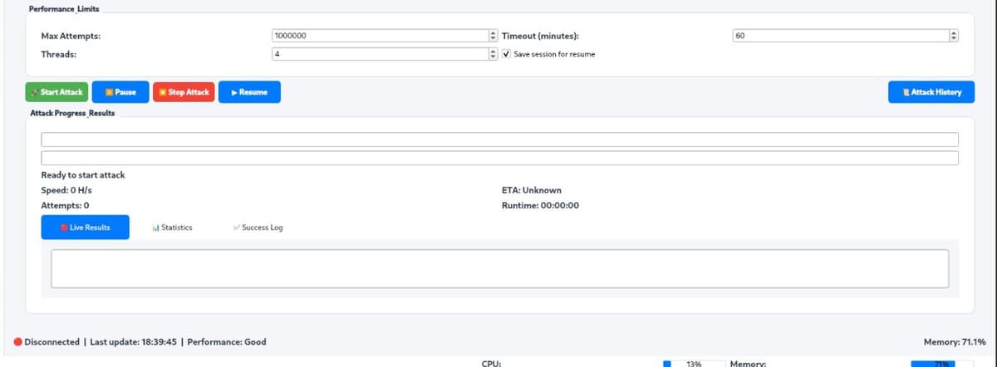Click the Threads spinner arrows
The image size is (997, 367).
point(493,54)
